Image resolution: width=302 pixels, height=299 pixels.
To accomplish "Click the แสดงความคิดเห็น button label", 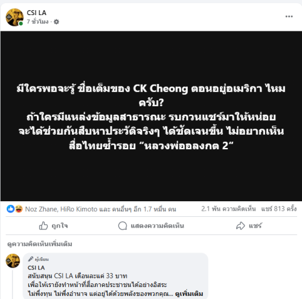I will coord(157,226).
